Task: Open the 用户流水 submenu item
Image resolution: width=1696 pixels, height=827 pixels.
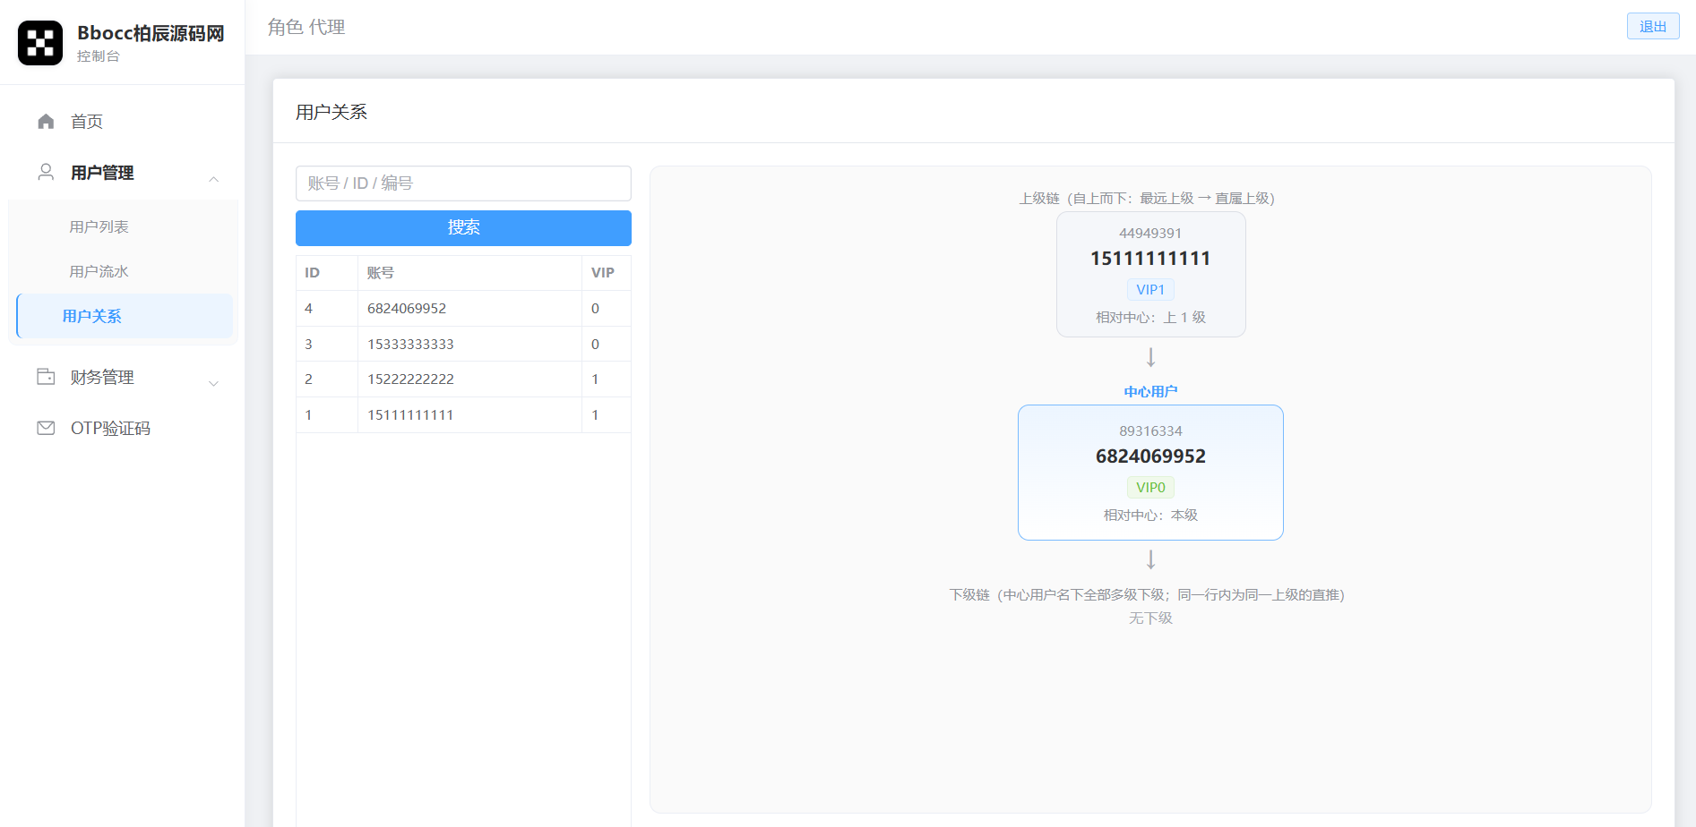Action: click(x=99, y=271)
